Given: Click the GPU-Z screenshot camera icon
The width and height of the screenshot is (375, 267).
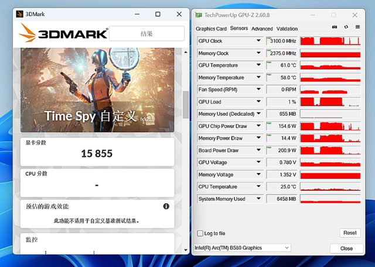Looking at the screenshot, I should 335,27.
